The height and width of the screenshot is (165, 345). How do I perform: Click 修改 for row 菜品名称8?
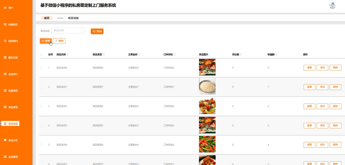pyautogui.click(x=322, y=68)
